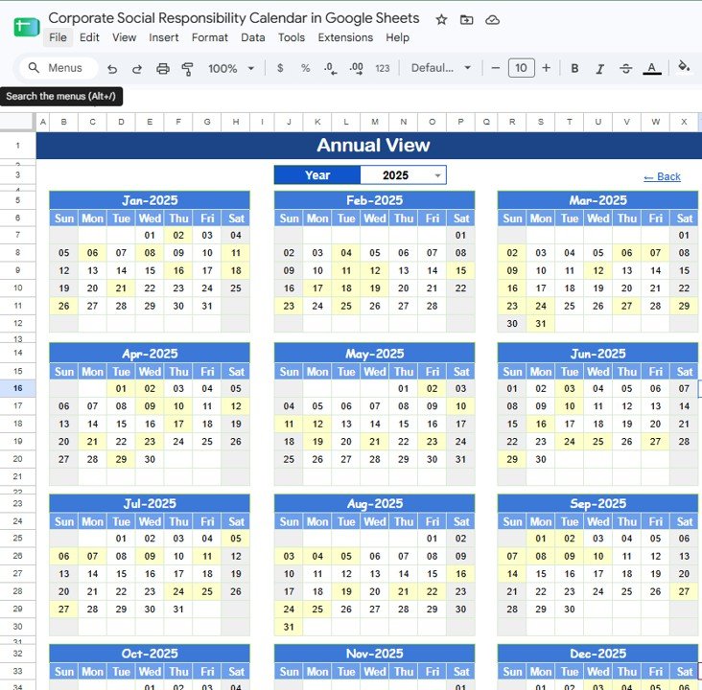The height and width of the screenshot is (690, 702).
Task: Decrease font size with minus button
Action: point(495,68)
